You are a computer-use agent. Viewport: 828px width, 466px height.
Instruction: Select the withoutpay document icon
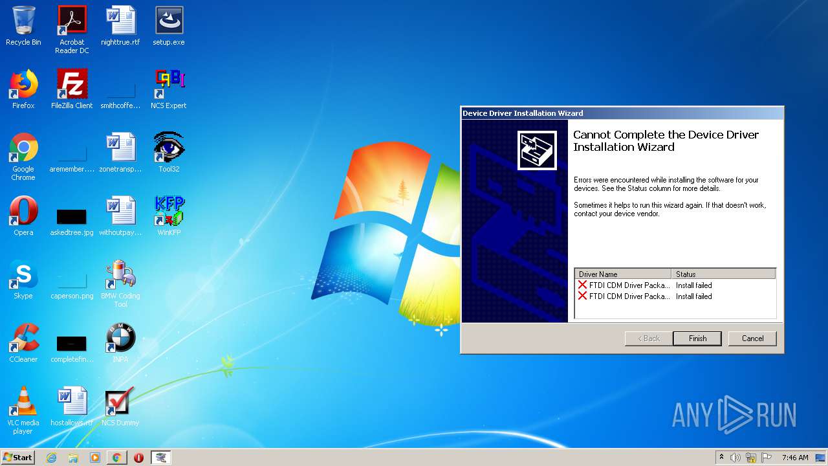120,216
